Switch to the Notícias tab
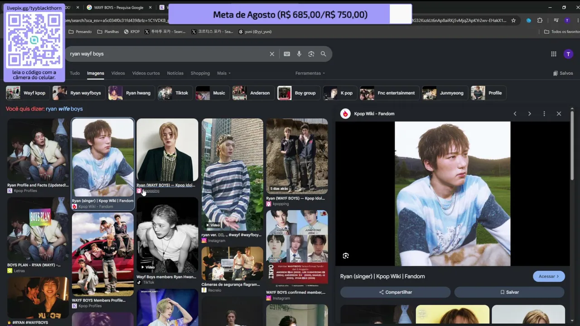The width and height of the screenshot is (580, 326). click(175, 73)
